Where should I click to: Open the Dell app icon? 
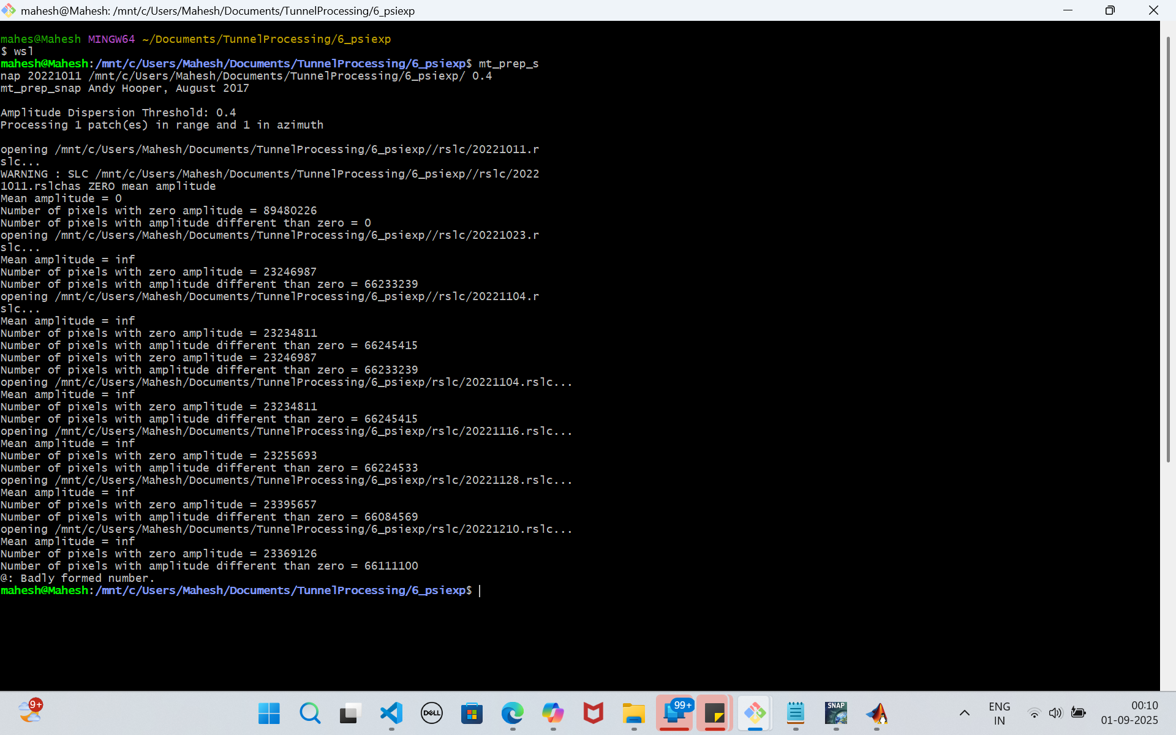click(x=432, y=713)
